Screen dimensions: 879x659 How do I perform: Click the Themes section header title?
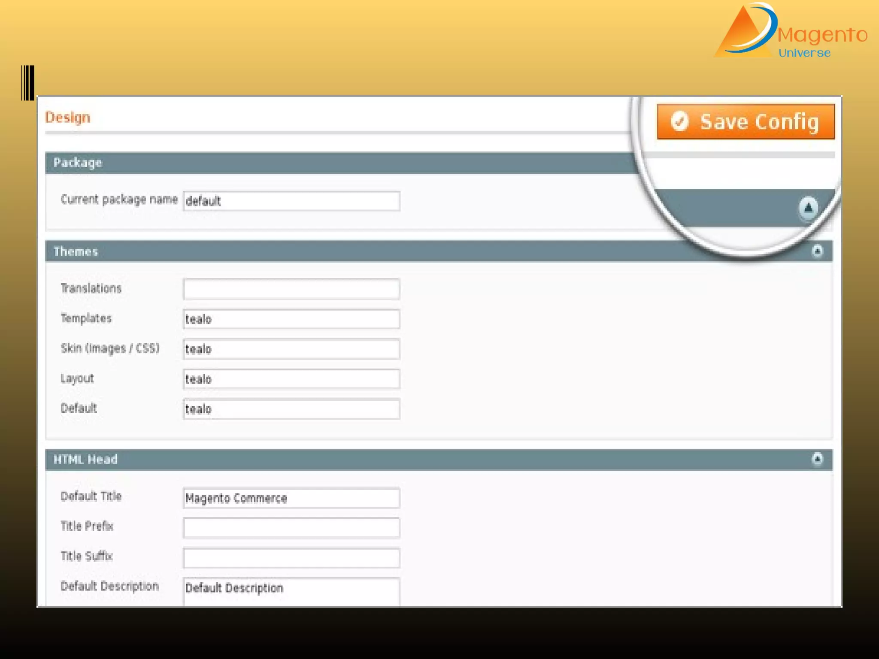click(76, 251)
